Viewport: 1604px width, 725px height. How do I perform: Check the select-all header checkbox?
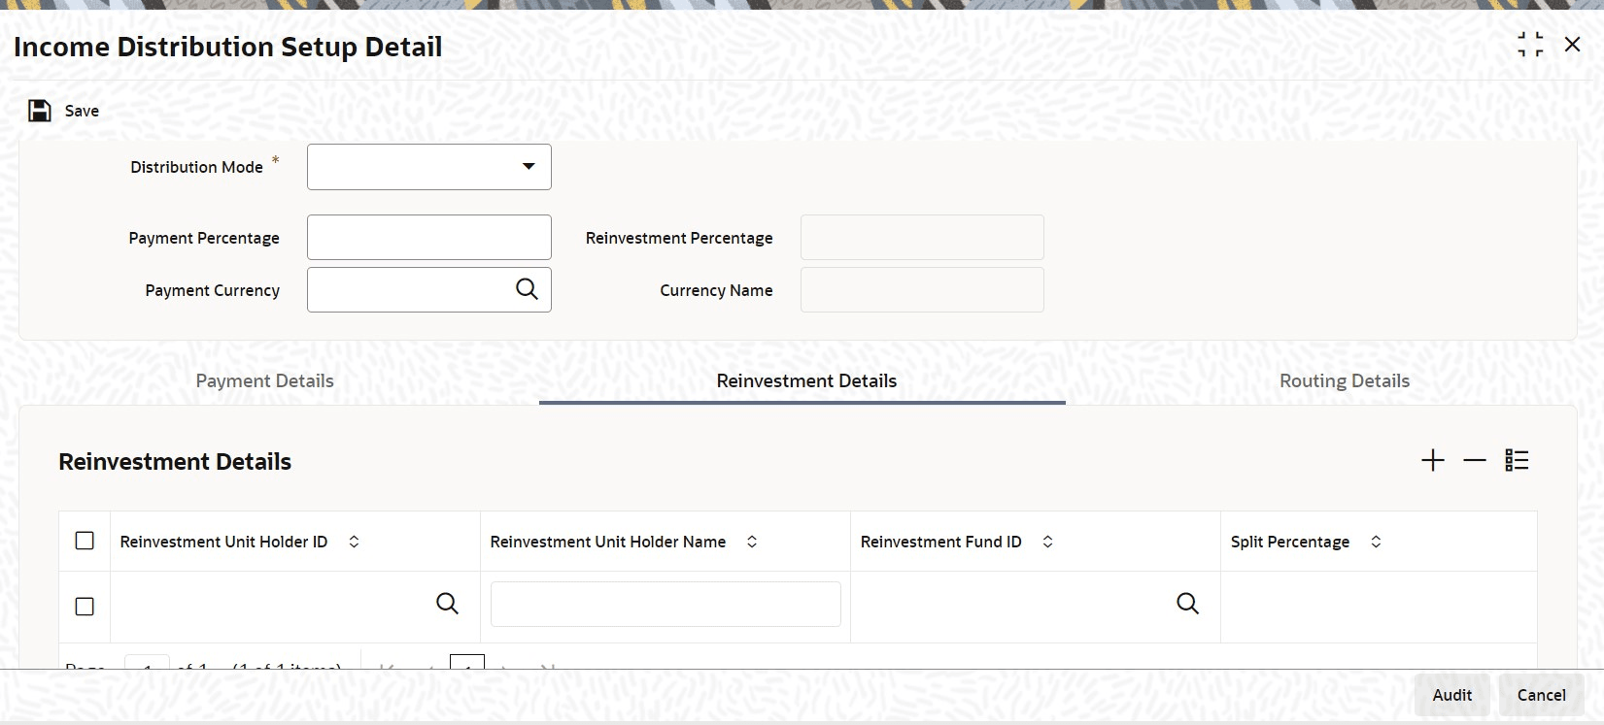click(x=85, y=541)
